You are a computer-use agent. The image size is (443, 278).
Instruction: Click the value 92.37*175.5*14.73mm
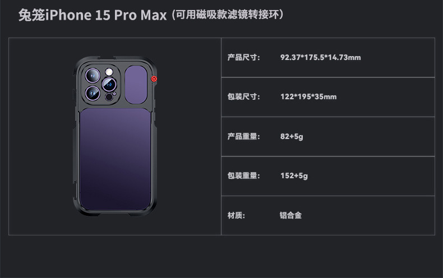tap(320, 57)
